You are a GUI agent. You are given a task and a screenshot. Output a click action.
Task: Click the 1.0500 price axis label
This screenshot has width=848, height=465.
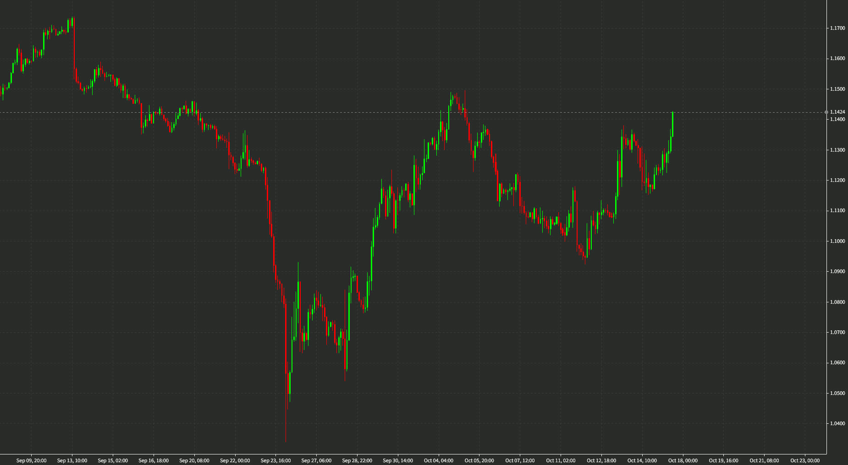click(837, 394)
